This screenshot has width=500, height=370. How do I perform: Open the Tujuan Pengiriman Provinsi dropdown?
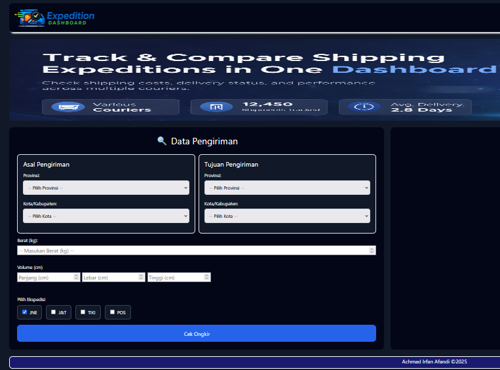coord(287,188)
